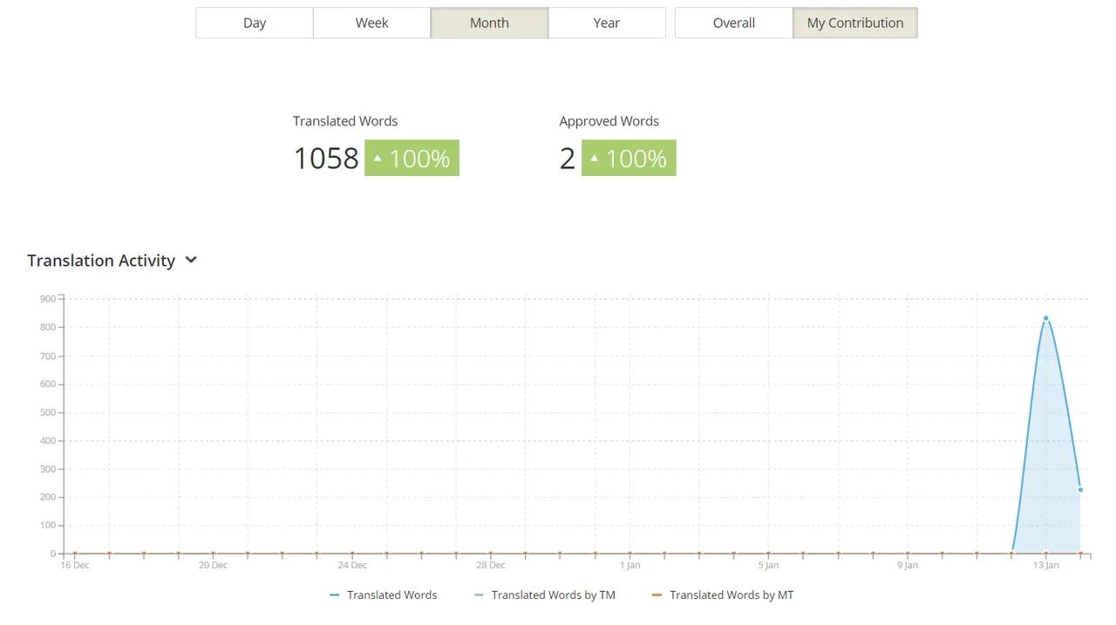This screenshot has height=625, width=1116.
Task: Click the 20 Dec axis label
Action: pyautogui.click(x=213, y=565)
